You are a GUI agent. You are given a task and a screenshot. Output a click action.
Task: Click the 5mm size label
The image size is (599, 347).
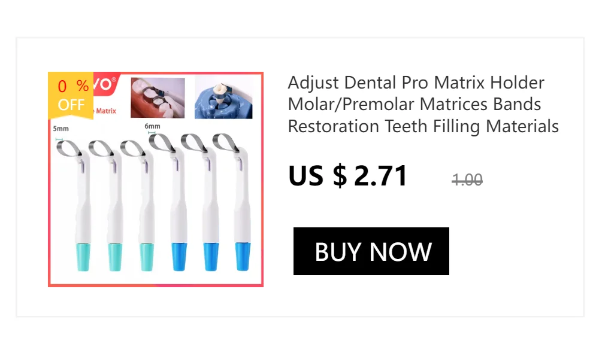(60, 129)
